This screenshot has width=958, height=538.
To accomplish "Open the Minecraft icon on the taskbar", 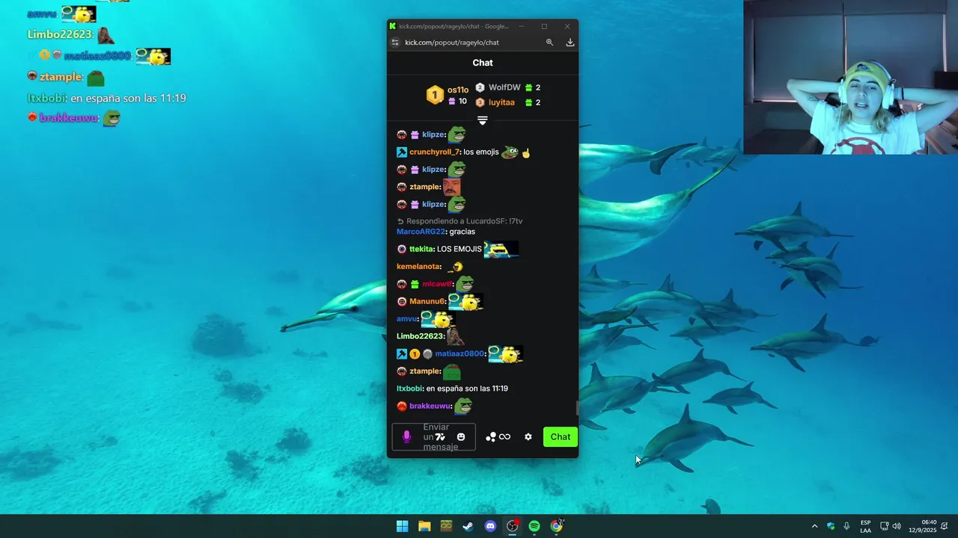I will coord(446,526).
